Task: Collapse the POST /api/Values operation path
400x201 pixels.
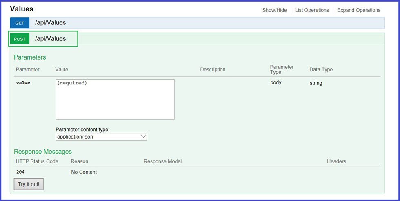Action: pos(50,39)
